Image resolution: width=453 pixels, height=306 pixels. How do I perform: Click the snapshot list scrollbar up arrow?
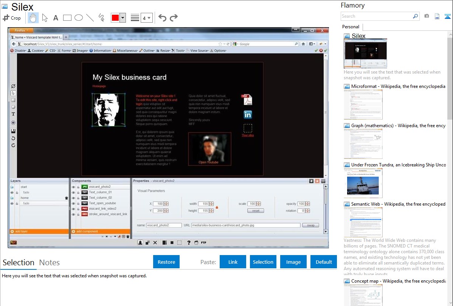[450, 35]
